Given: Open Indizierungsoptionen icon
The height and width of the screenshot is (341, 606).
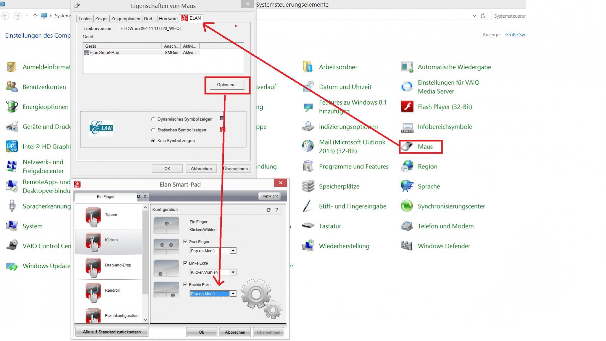Looking at the screenshot, I should click(x=308, y=127).
